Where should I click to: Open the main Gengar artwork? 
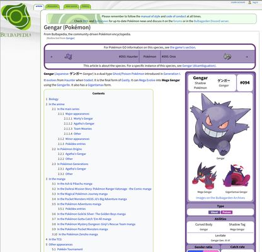[x=220, y=125]
